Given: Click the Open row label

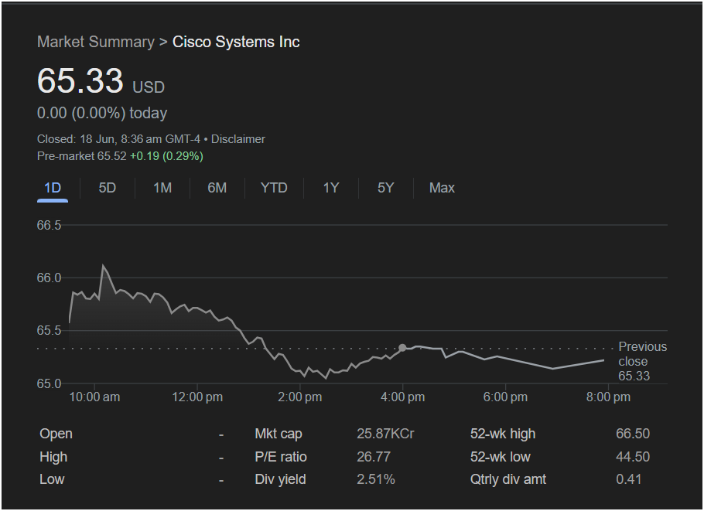Looking at the screenshot, I should click(x=56, y=434).
